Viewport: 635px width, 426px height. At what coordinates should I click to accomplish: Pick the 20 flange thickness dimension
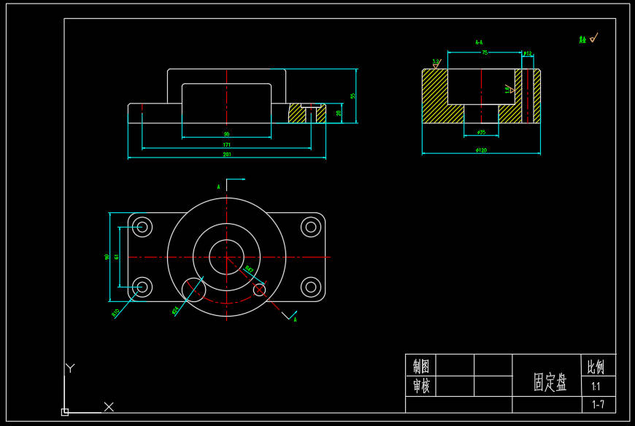pyautogui.click(x=339, y=113)
